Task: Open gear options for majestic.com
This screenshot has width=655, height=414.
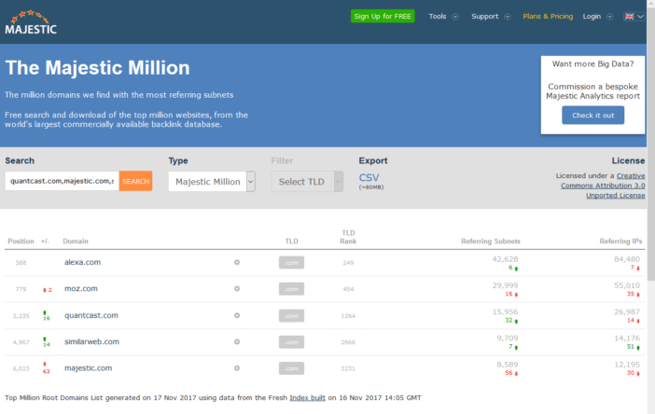Action: pyautogui.click(x=237, y=368)
